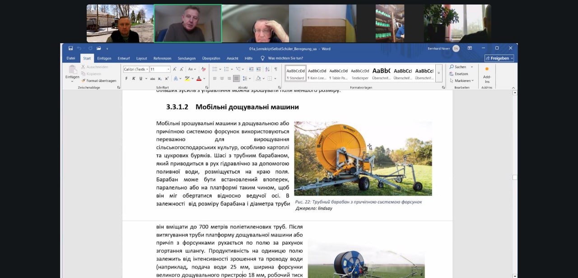This screenshot has height=278, width=578.
Task: Toggle justified text alignment
Action: click(236, 78)
